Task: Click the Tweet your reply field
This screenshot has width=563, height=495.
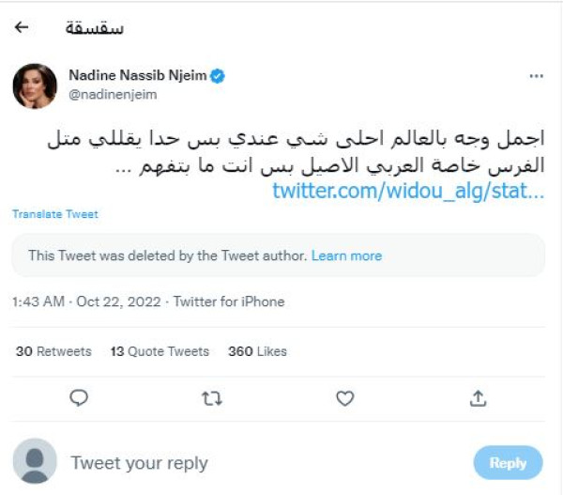Action: pos(141,463)
